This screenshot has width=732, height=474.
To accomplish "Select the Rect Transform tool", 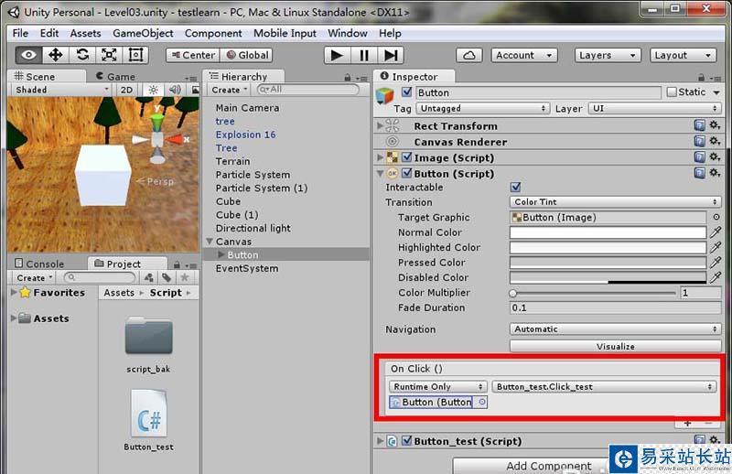I will coord(135,55).
